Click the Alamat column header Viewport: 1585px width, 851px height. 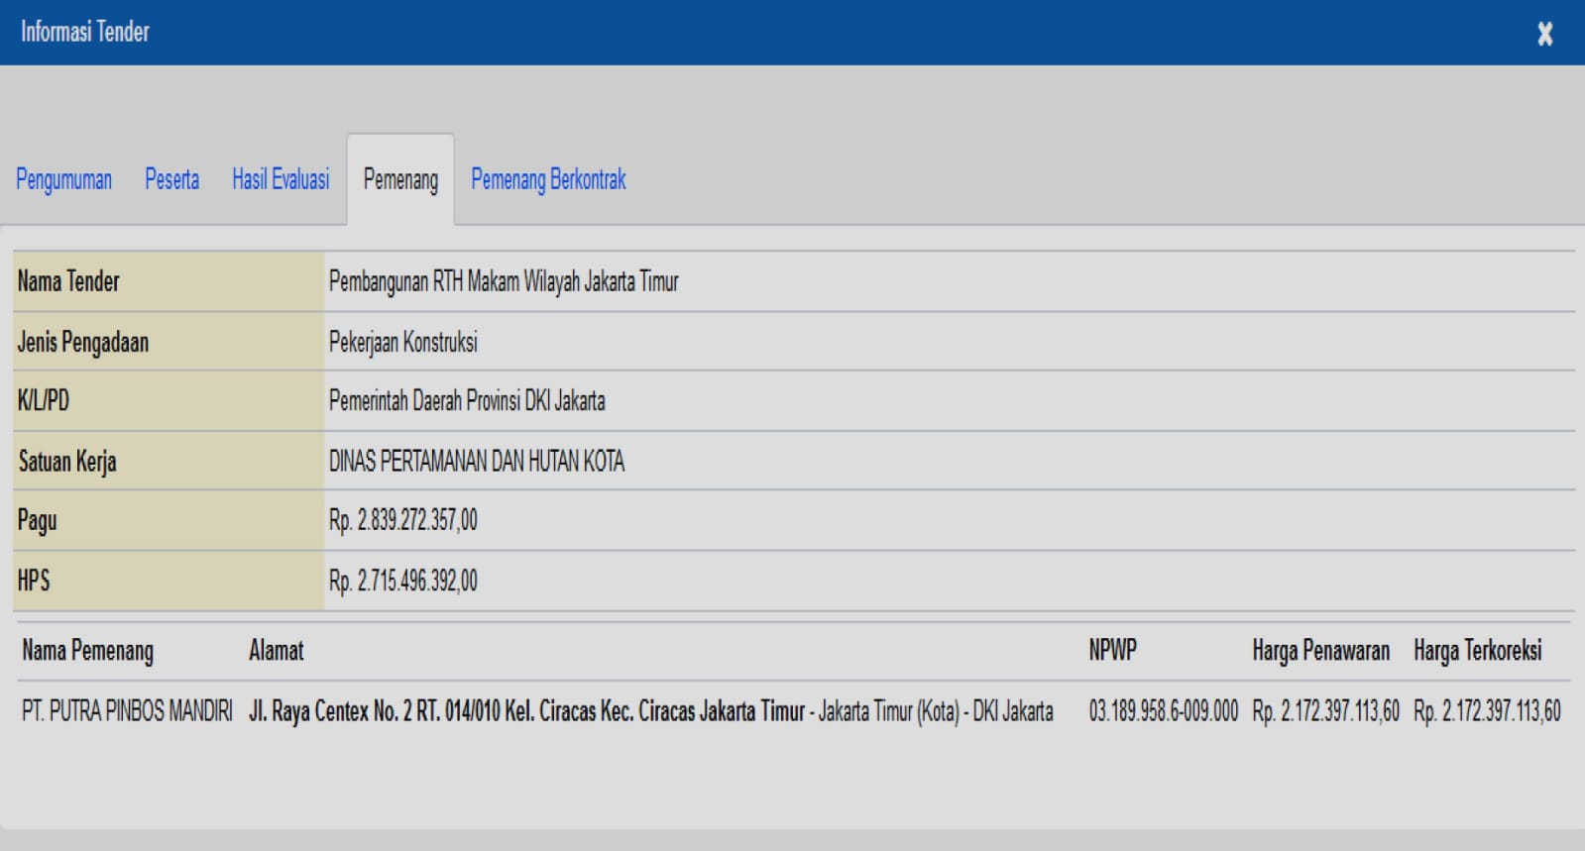point(277,651)
